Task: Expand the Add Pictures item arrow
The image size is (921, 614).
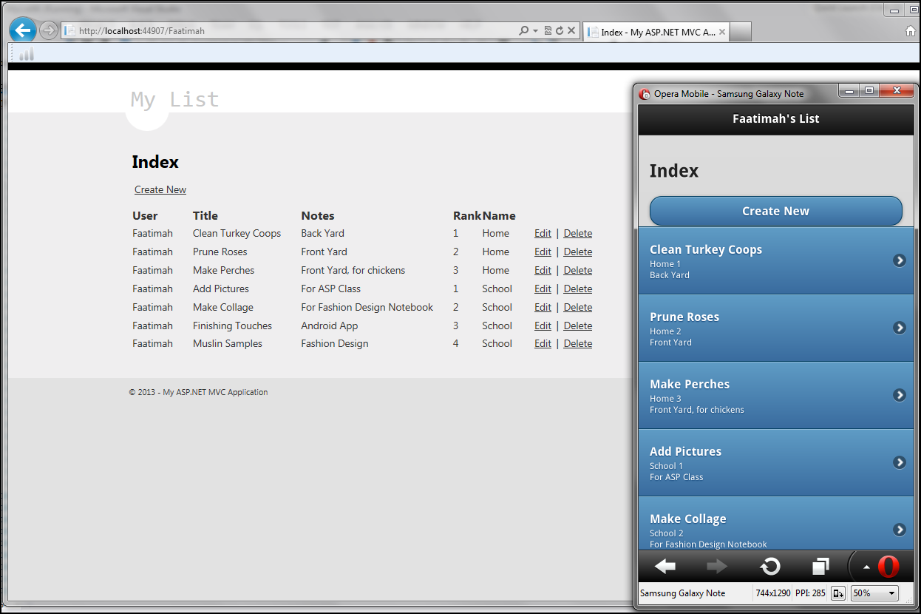Action: pyautogui.click(x=899, y=462)
